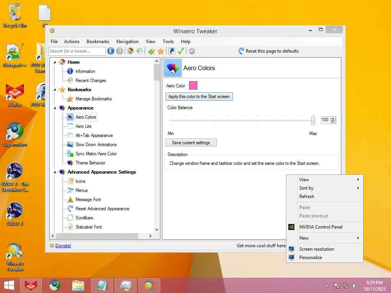The image size is (391, 293).
Task: Open Supermium desktop shortcut
Action: 15,135
